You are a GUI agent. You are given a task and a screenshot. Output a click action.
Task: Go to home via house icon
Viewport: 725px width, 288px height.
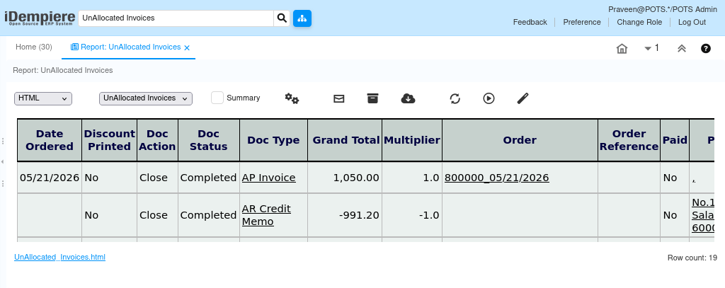coord(622,49)
